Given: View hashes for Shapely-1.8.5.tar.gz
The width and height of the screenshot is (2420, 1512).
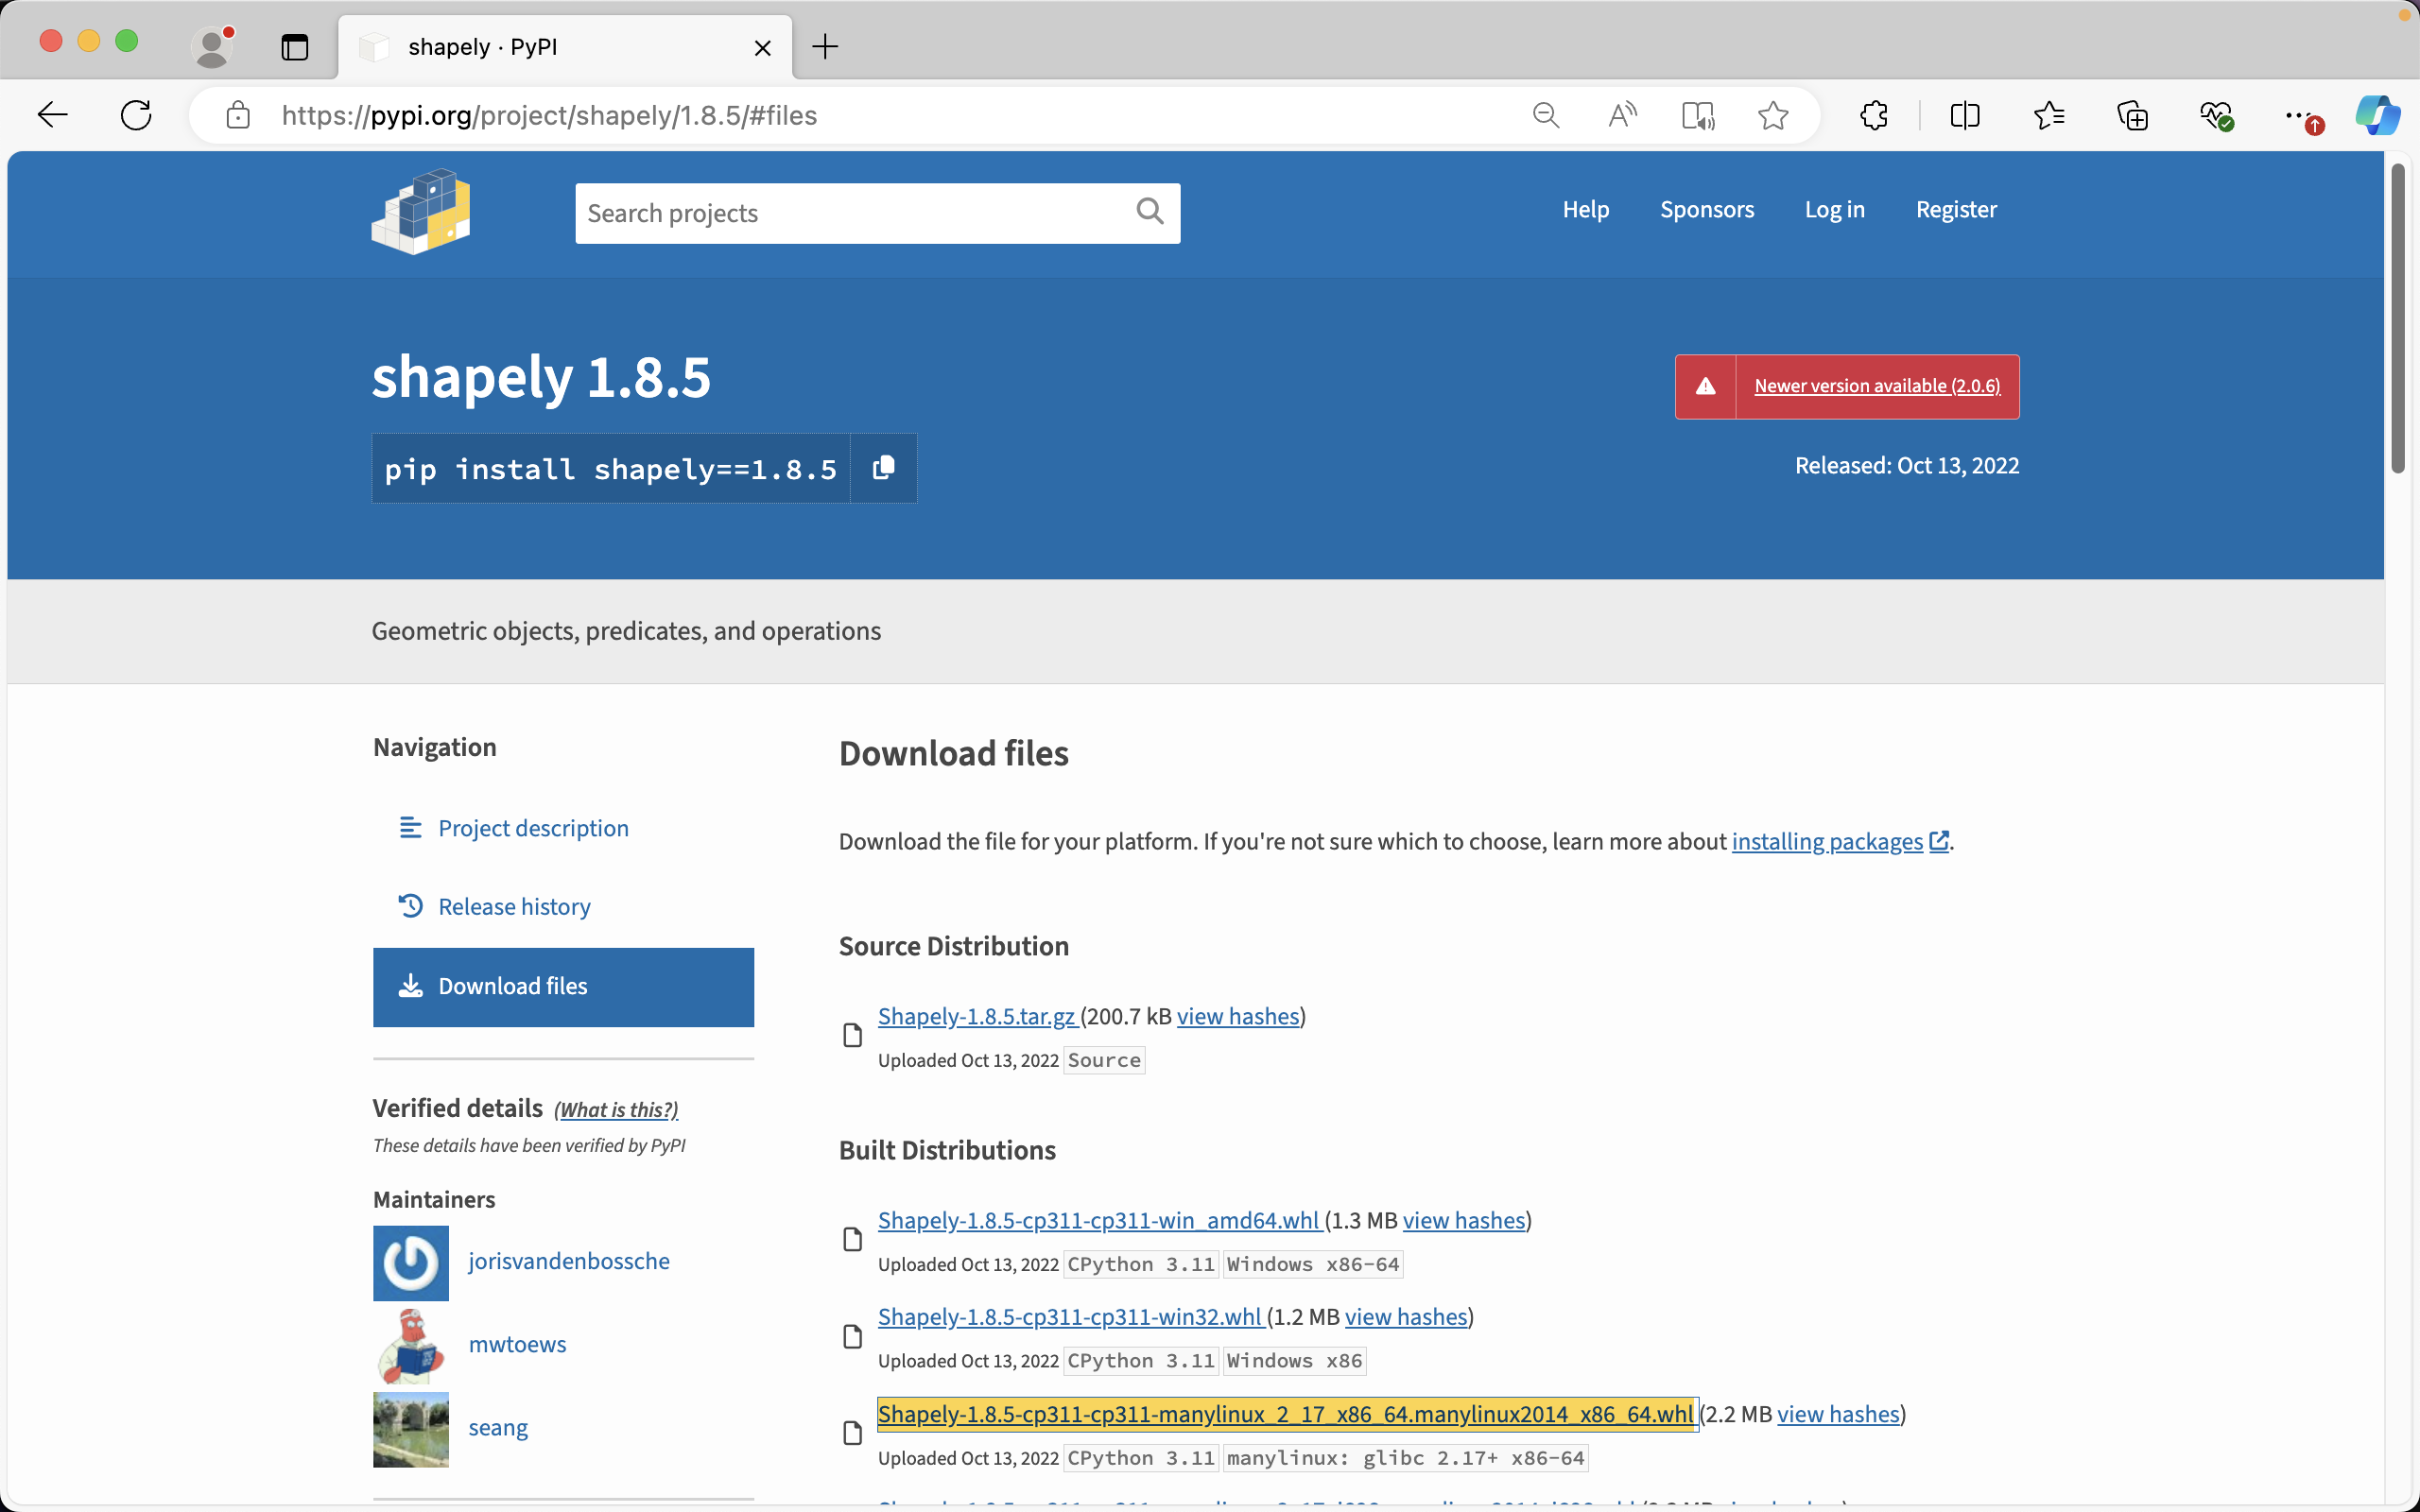Looking at the screenshot, I should point(1238,1016).
